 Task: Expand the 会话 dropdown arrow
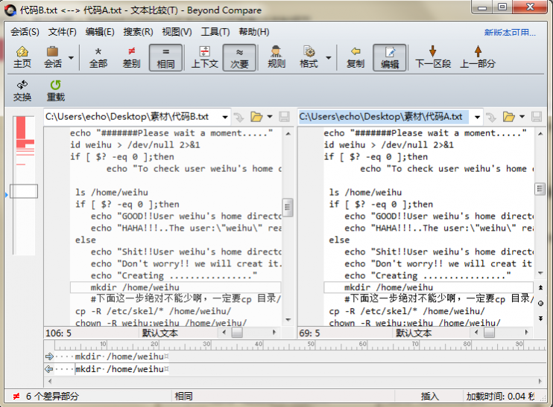72,57
